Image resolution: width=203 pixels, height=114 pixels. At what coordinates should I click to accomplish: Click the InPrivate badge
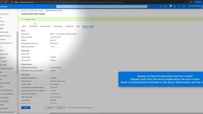[198, 2]
